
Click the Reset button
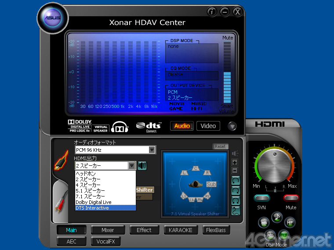[220, 146]
